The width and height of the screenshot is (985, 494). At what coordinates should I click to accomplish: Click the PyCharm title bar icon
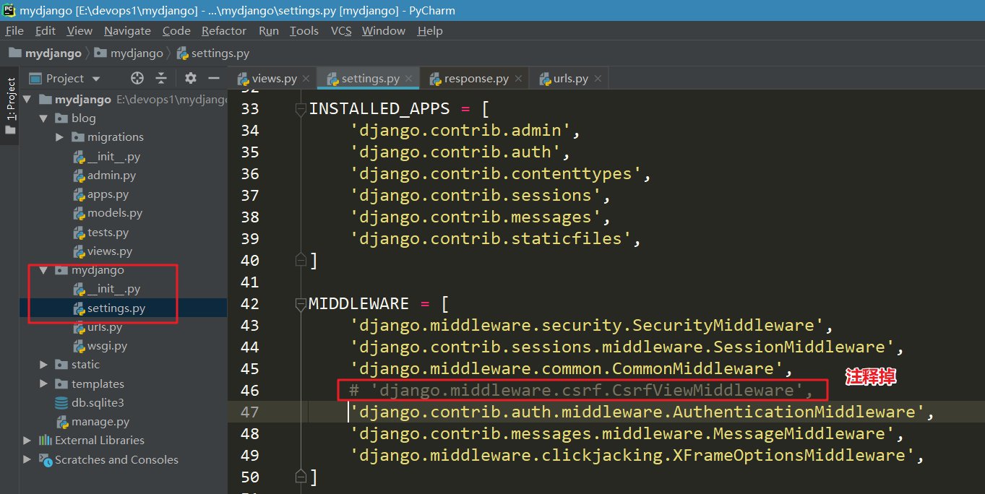(x=9, y=10)
